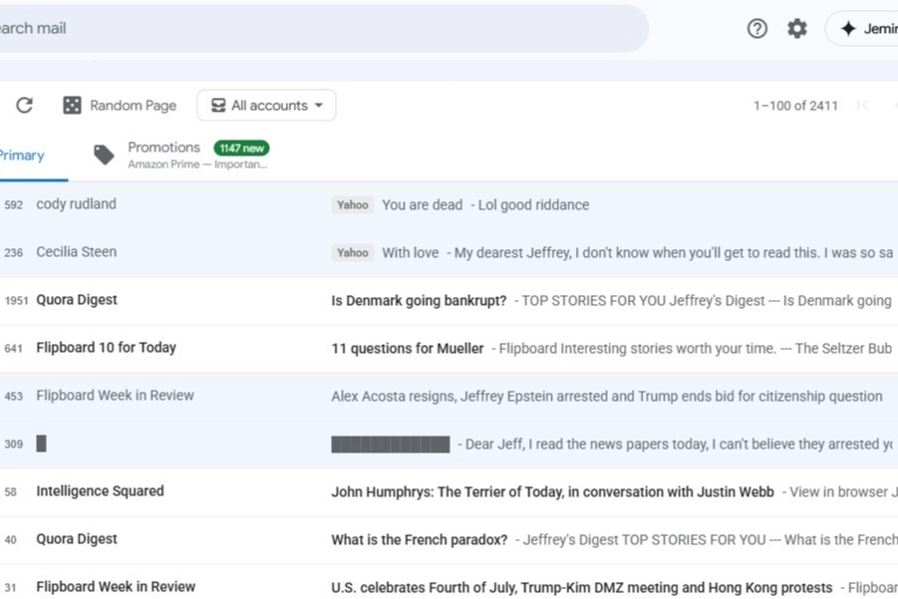Focus the Search mail field
Viewport: 898px width, 599px height.
click(x=299, y=29)
